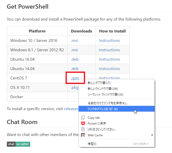Click the How to Install column header
The image size is (172, 153).
click(x=113, y=31)
